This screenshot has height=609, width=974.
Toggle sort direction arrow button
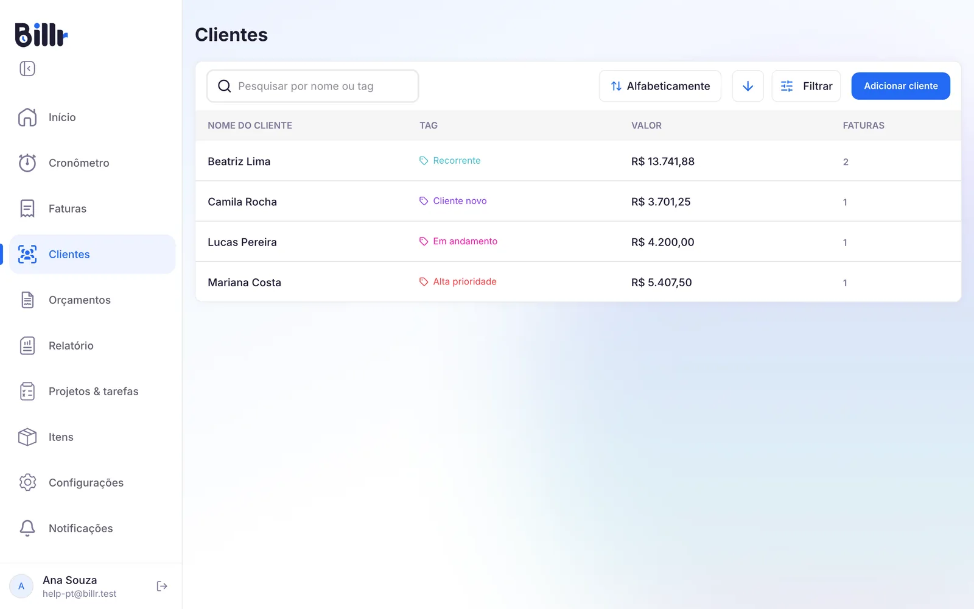click(748, 86)
